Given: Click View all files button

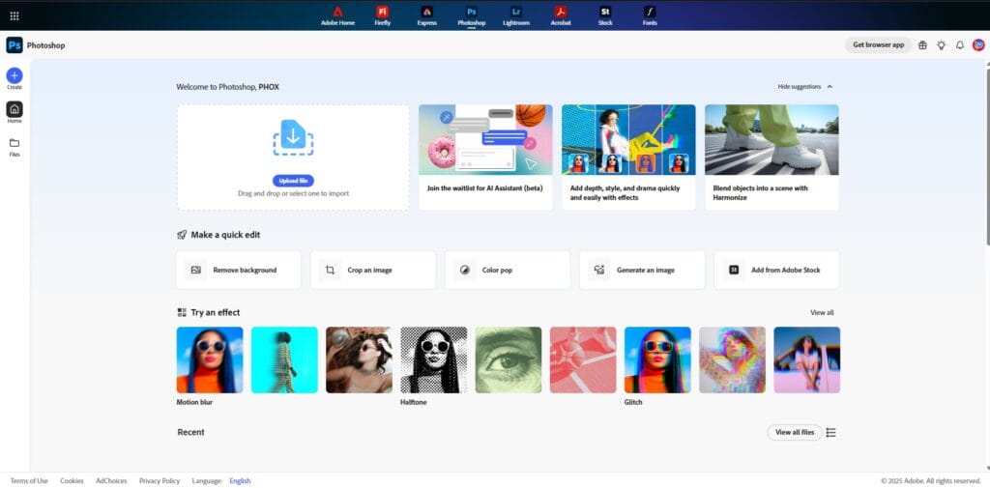Looking at the screenshot, I should point(795,433).
